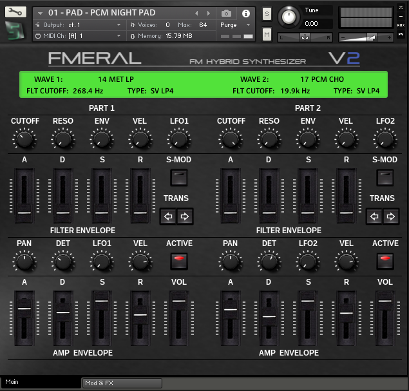Click Part 1 CUTOFF knob
Image resolution: width=409 pixels, height=391 pixels.
tap(24, 139)
